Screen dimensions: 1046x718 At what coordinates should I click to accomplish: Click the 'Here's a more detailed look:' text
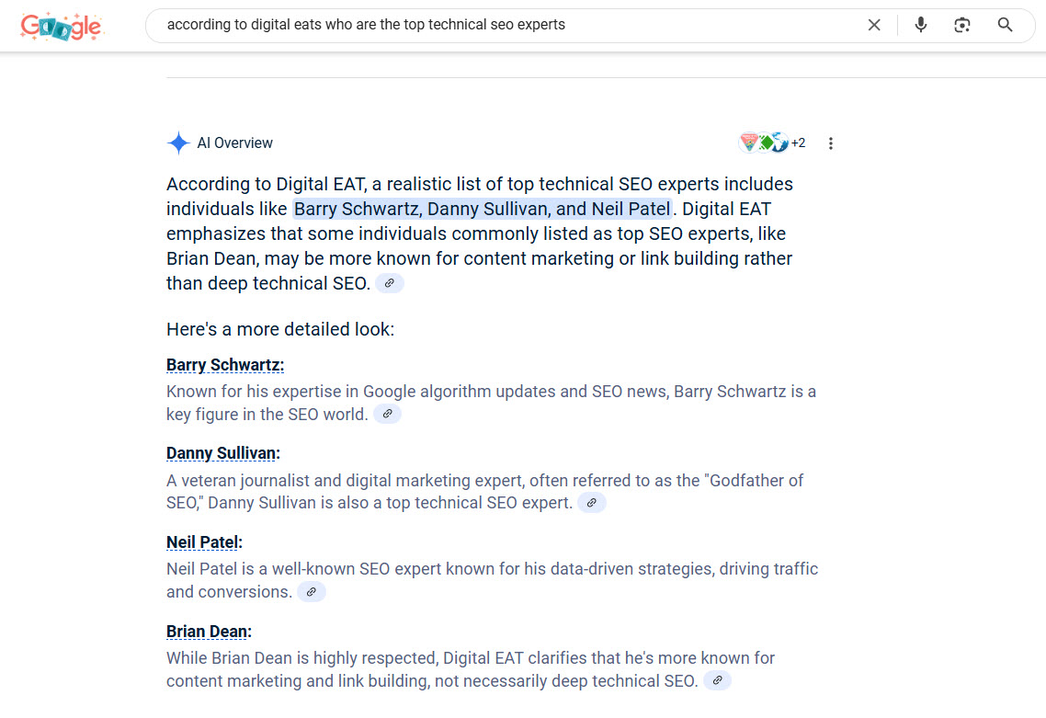(x=280, y=330)
